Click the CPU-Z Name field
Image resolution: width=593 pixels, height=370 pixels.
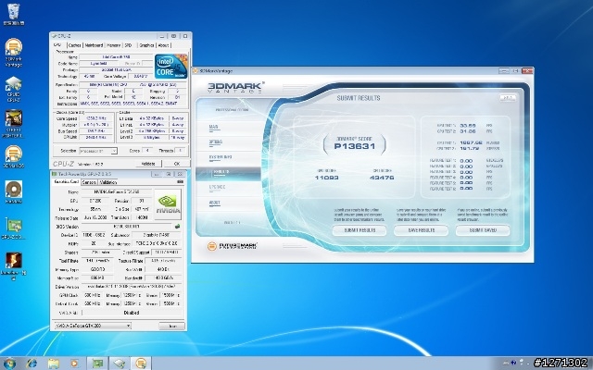point(116,57)
